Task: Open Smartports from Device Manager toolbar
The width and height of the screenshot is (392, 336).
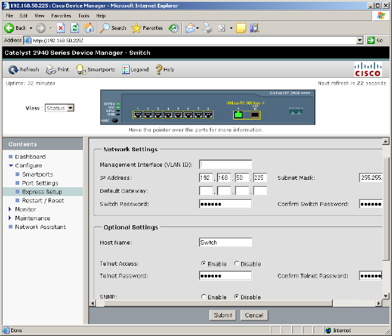Action: pyautogui.click(x=95, y=70)
